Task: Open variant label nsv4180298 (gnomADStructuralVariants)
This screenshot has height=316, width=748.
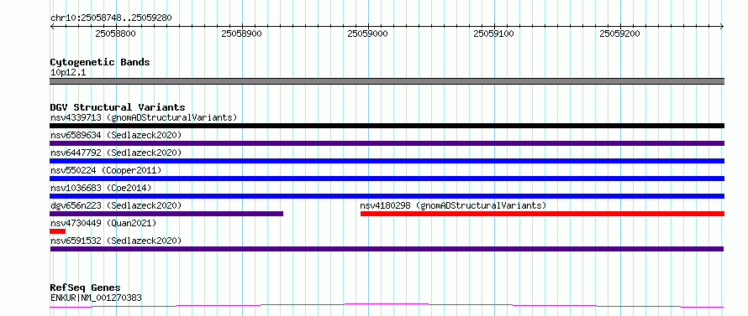Action: [453, 205]
